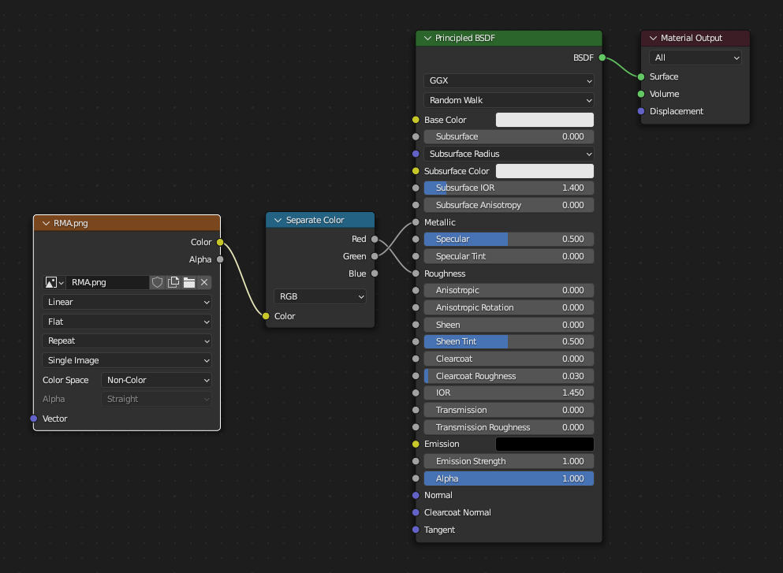Click the Subsurface Color swatch
This screenshot has width=783, height=573.
[545, 171]
